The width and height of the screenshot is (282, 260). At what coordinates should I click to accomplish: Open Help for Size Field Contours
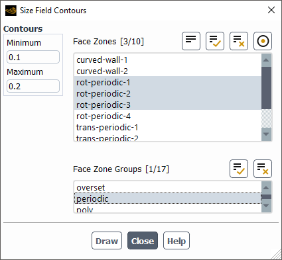pyautogui.click(x=176, y=241)
